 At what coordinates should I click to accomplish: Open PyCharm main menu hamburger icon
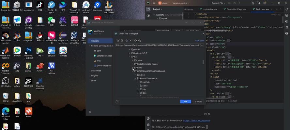point(154,3)
